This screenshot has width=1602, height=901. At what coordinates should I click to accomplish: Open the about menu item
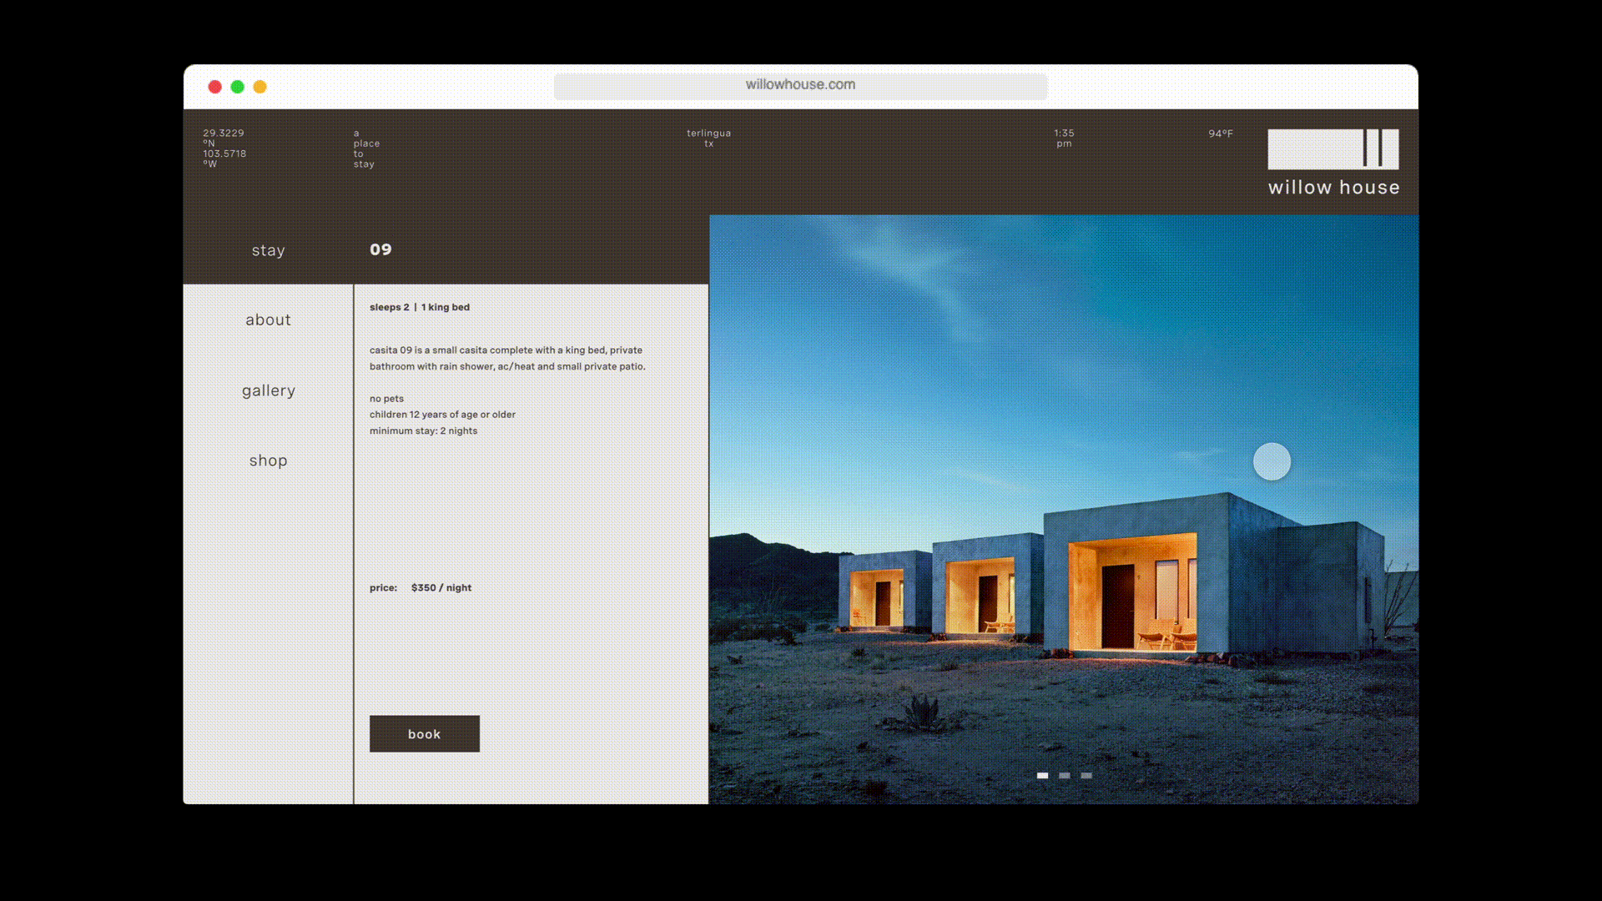pos(268,320)
